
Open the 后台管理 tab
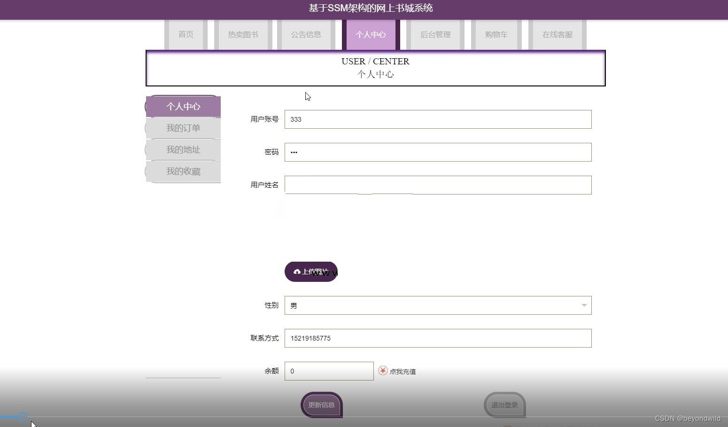coord(434,34)
